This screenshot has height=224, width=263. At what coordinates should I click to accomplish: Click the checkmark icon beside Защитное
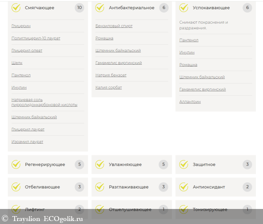[x=184, y=165]
